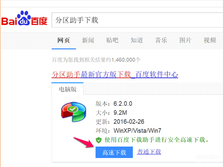Select the 电脑版 tab
223x167 pixels.
click(x=68, y=89)
